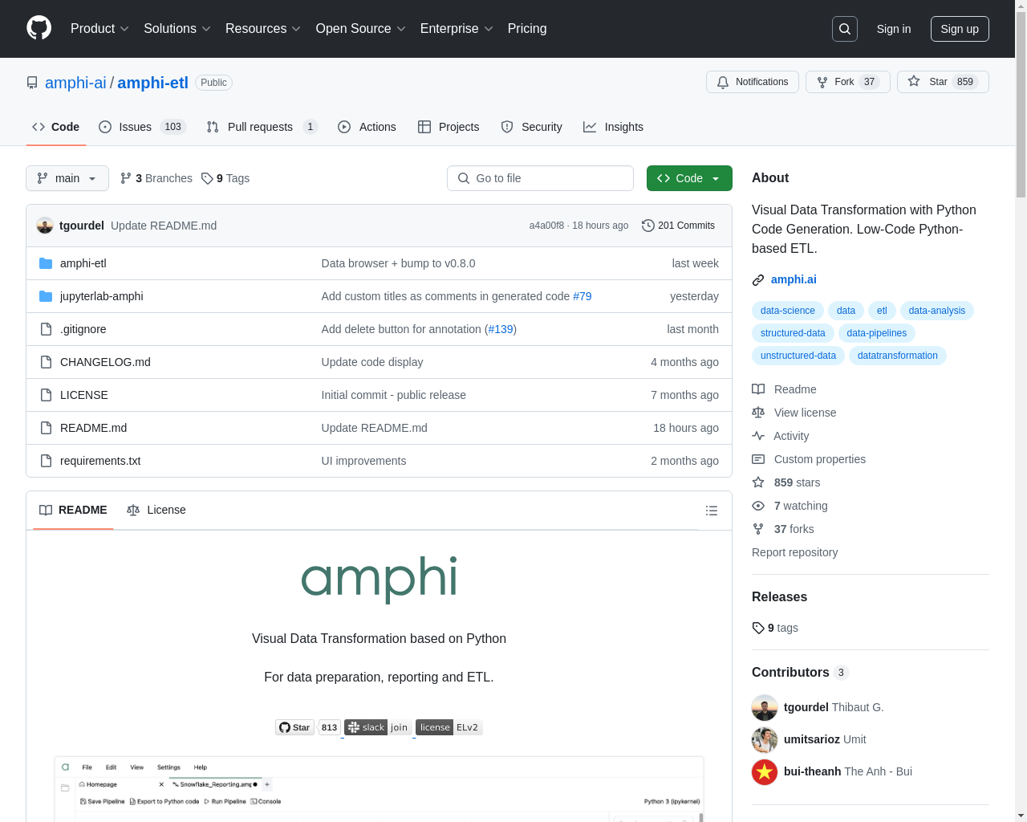The image size is (1027, 822).
Task: Click the Sign in link
Action: pos(894,29)
